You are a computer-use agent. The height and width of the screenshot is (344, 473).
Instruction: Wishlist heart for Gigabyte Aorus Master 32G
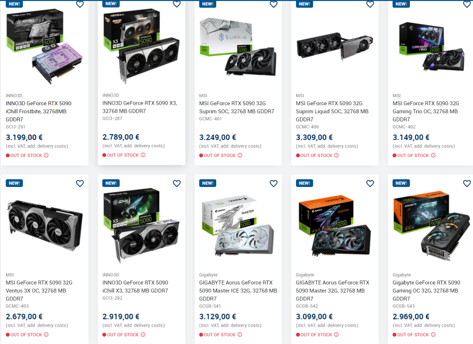tap(370, 183)
